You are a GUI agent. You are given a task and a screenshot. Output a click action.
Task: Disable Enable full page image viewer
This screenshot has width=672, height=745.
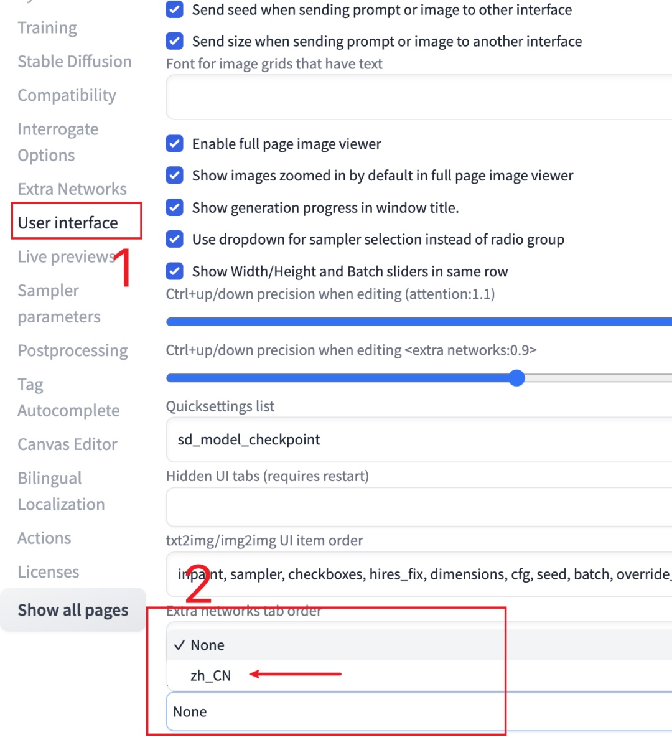175,144
